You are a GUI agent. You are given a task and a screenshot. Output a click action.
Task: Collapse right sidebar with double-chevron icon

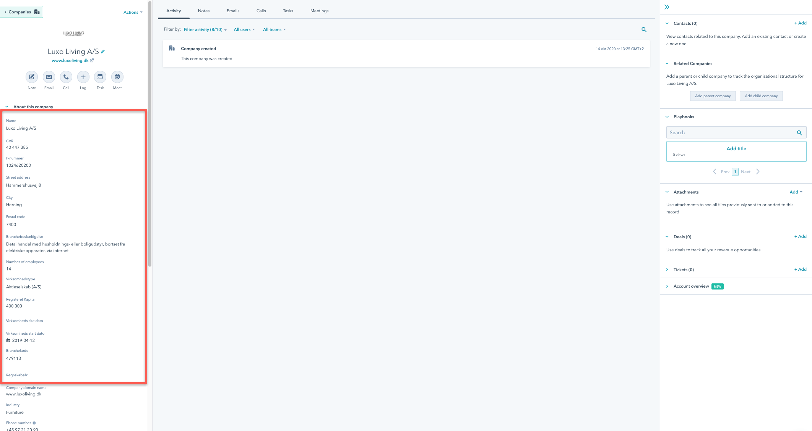(667, 7)
